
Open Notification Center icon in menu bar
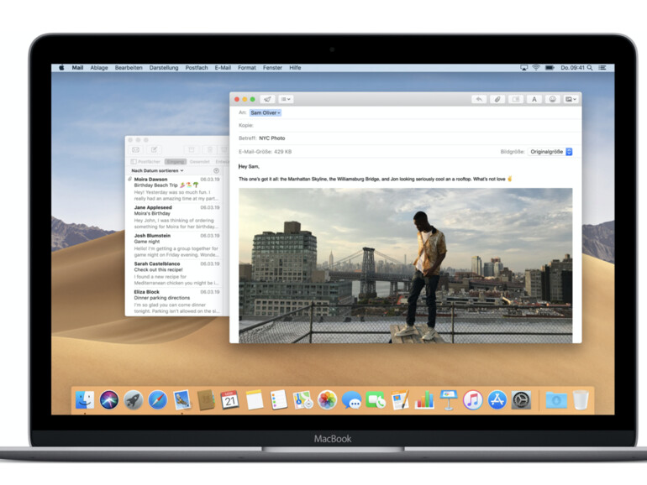pyautogui.click(x=602, y=68)
